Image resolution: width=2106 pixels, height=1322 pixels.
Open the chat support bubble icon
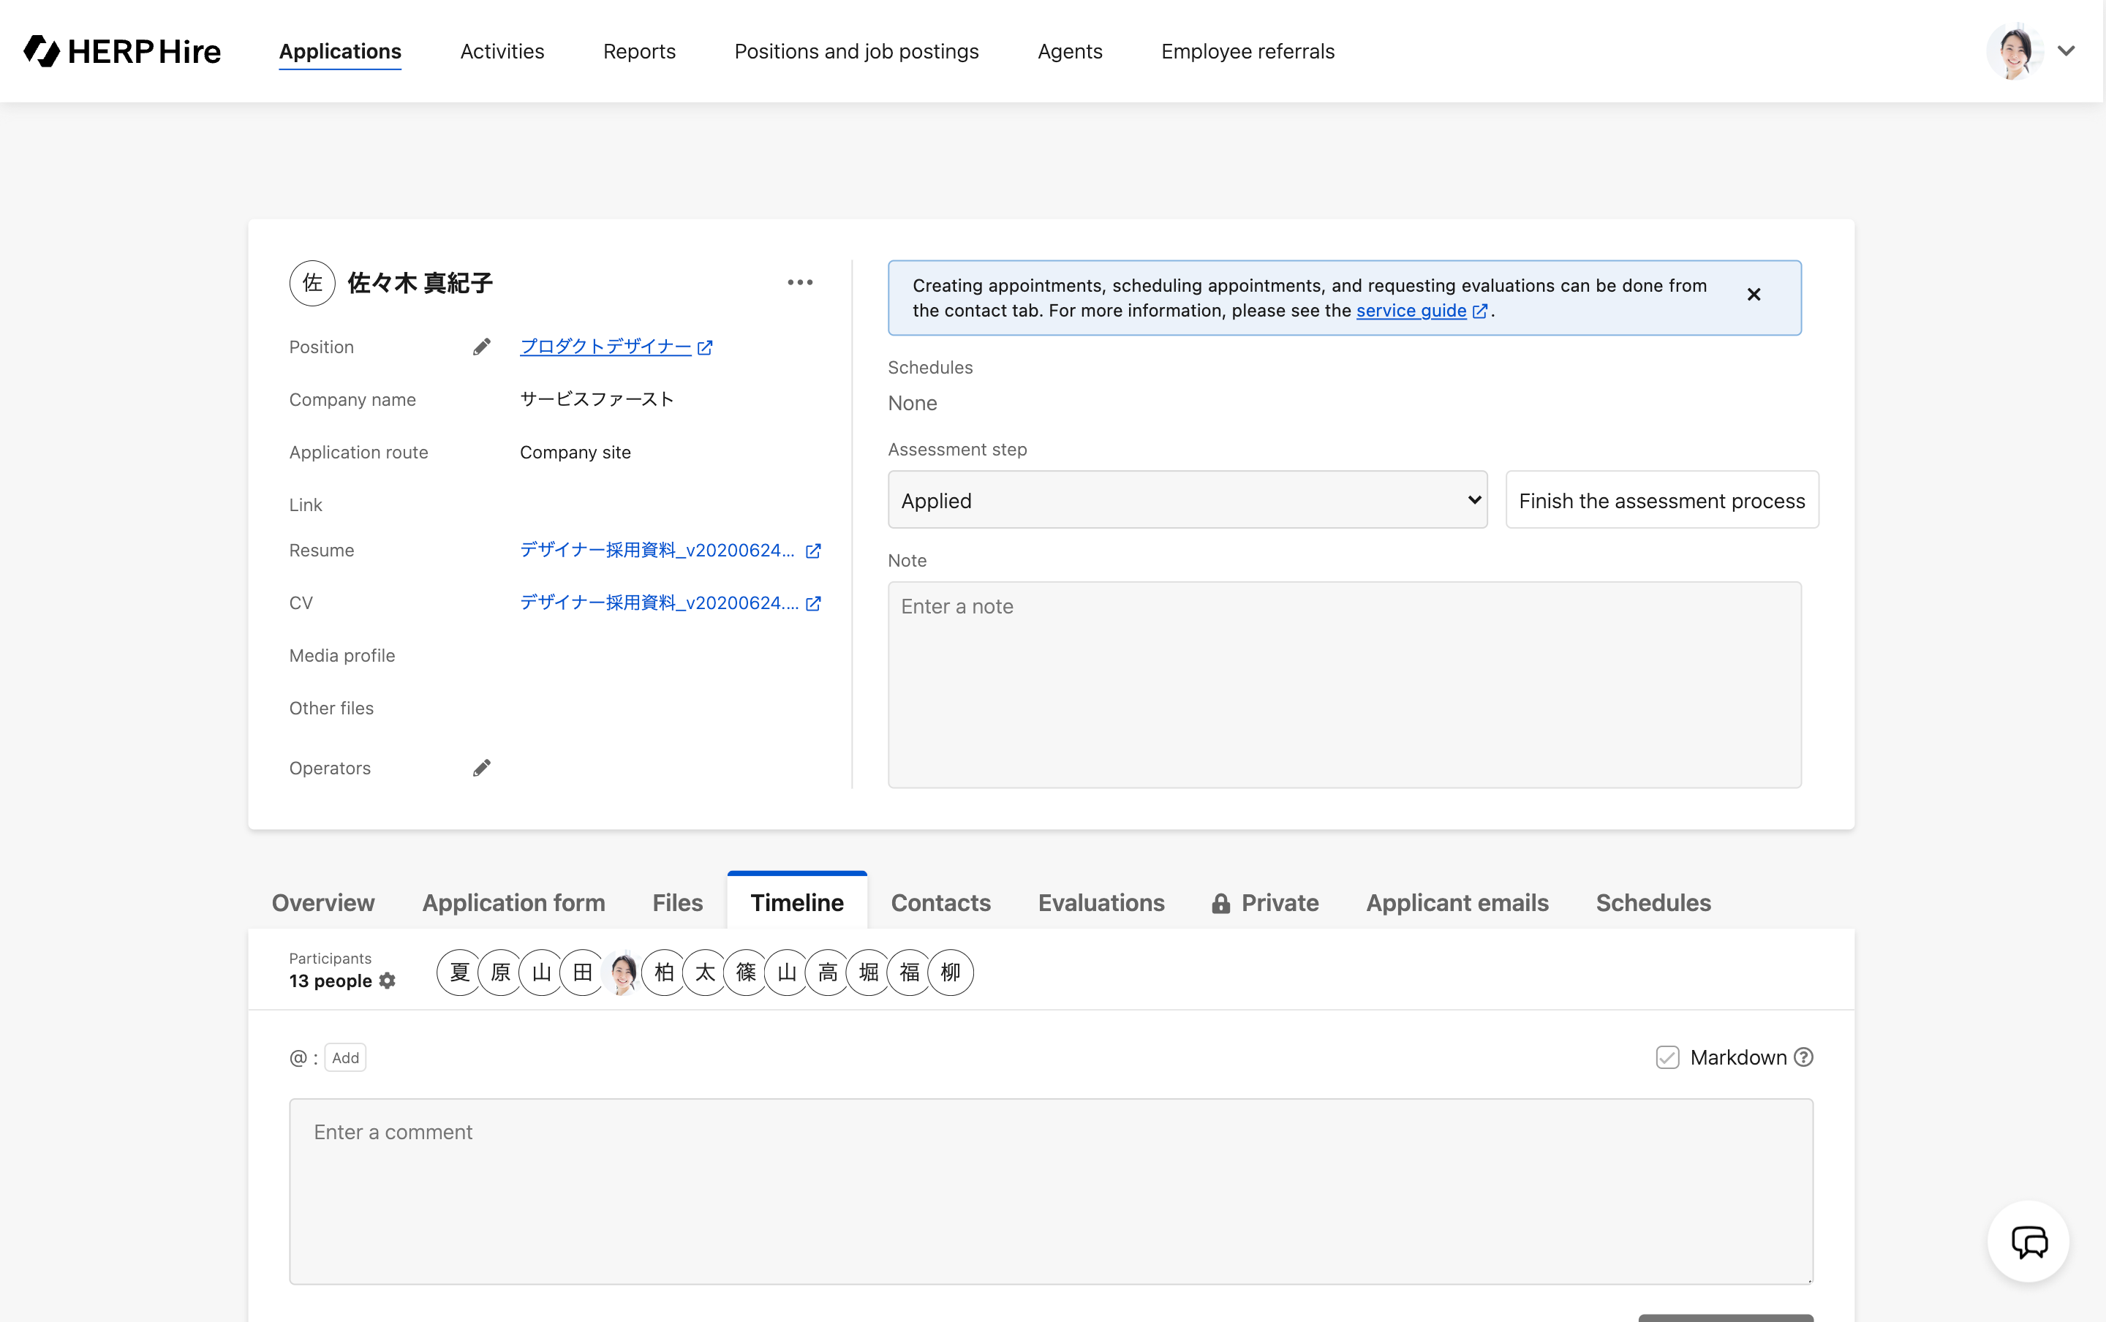pos(2028,1242)
